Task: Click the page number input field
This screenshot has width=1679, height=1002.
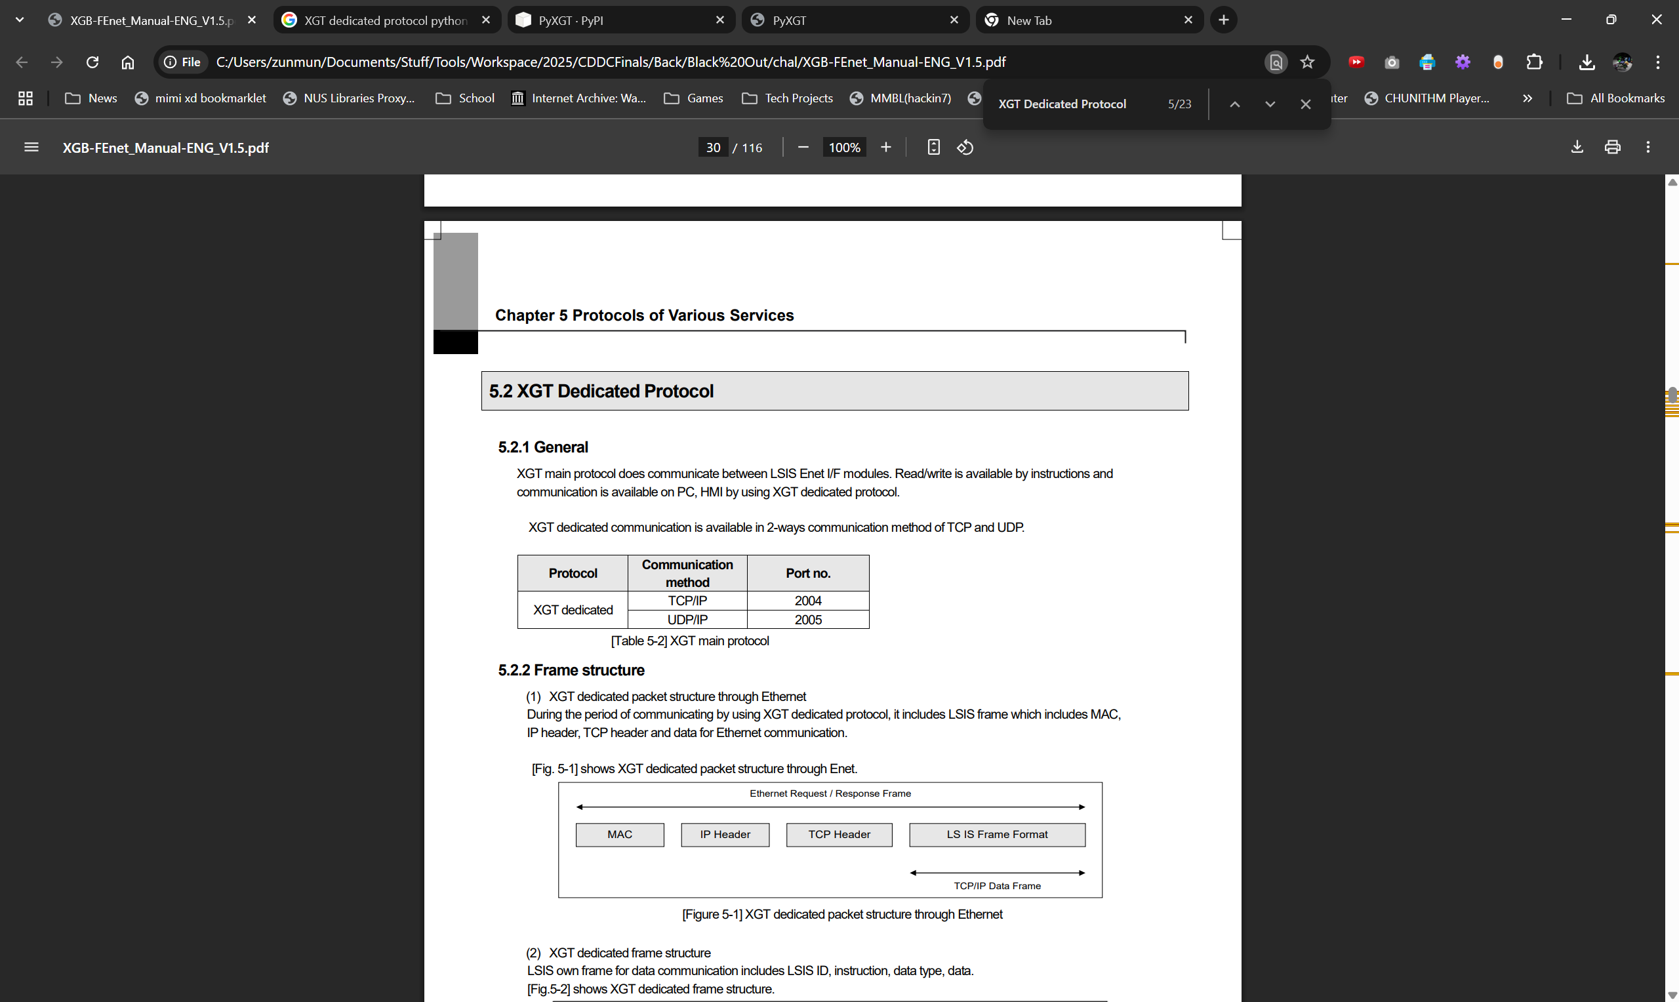Action: 713,147
